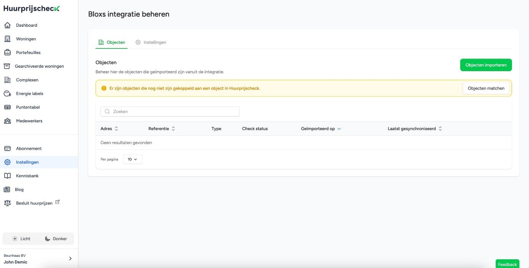Expand the John Demic account chevron
The height and width of the screenshot is (268, 529).
click(70, 259)
